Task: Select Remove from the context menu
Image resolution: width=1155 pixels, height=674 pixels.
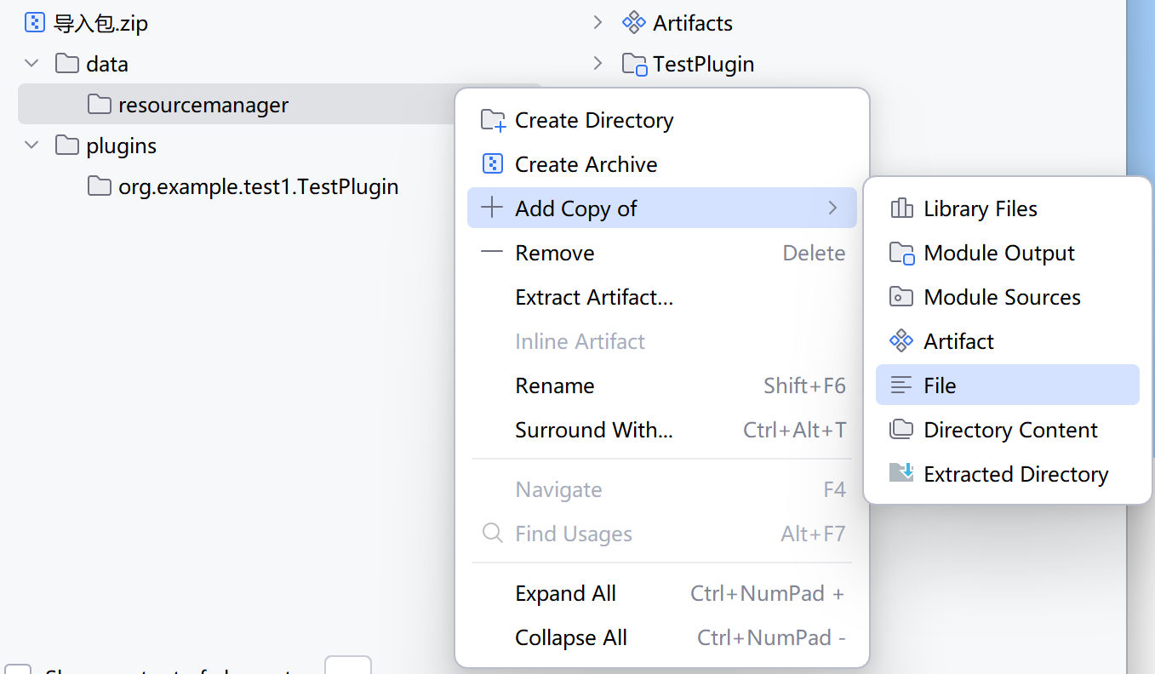Action: [555, 253]
